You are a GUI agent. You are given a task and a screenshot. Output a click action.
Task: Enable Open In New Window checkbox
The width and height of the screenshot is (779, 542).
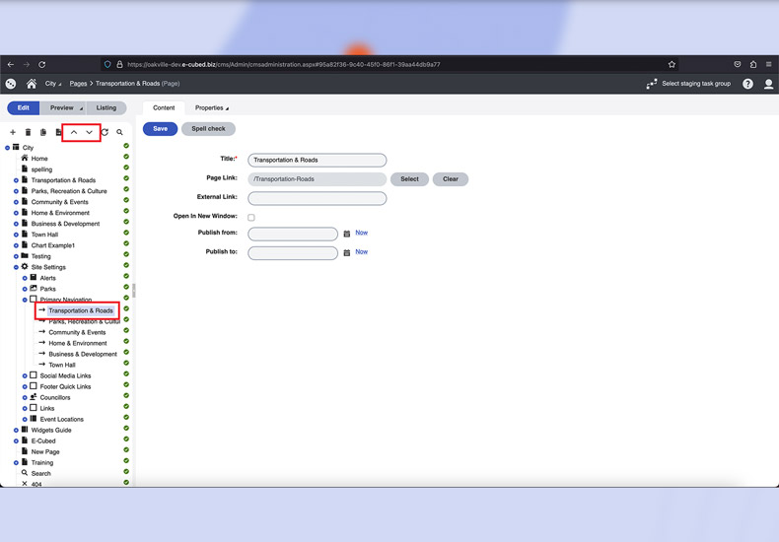pyautogui.click(x=251, y=217)
